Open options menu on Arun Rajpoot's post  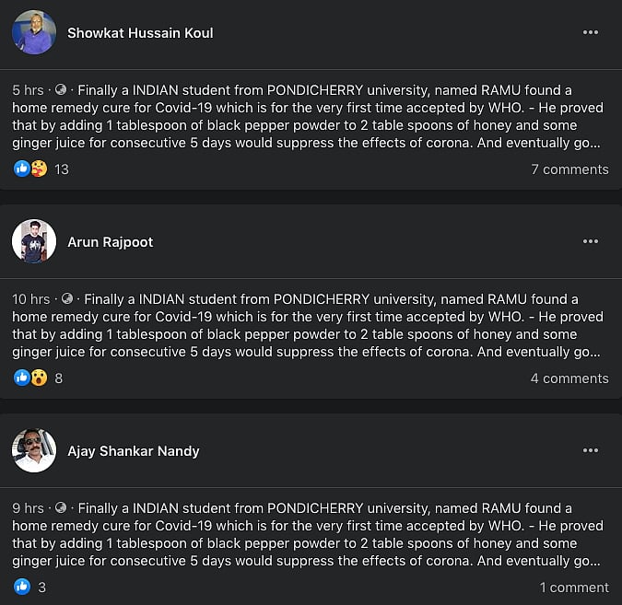(x=591, y=242)
